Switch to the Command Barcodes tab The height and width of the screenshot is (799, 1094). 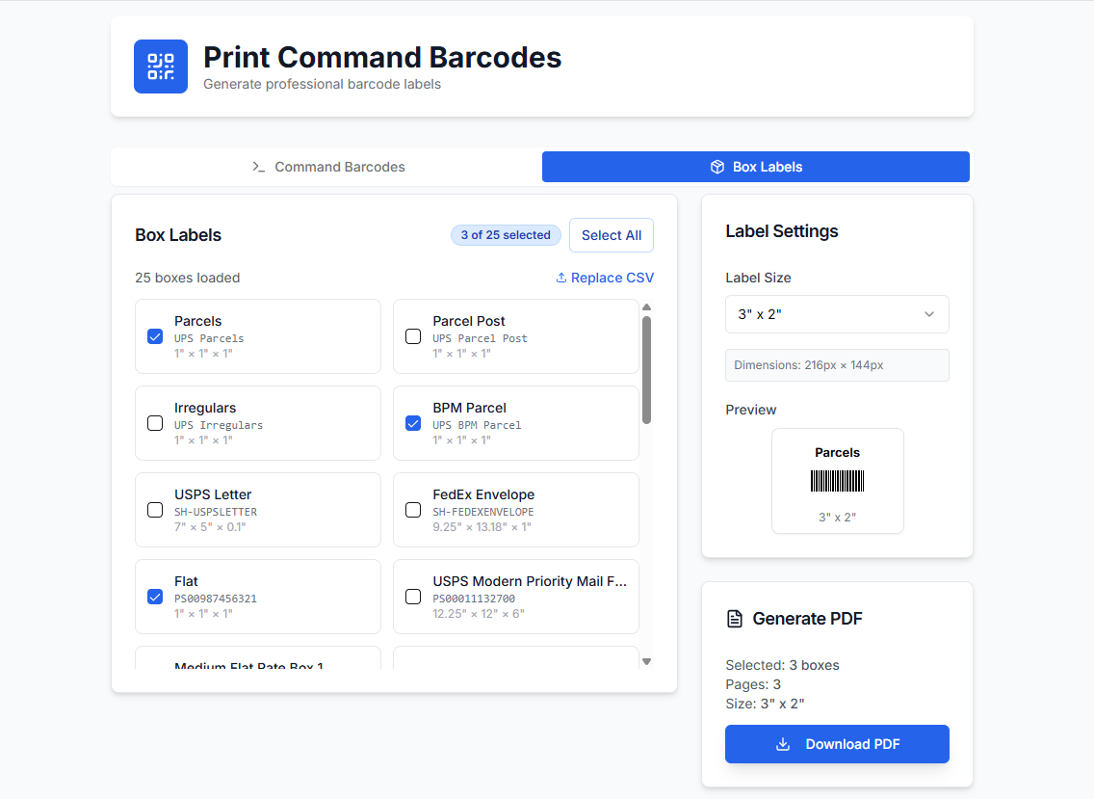pyautogui.click(x=327, y=167)
